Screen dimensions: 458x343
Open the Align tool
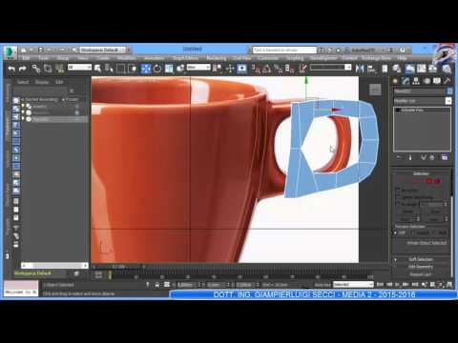tap(371, 69)
